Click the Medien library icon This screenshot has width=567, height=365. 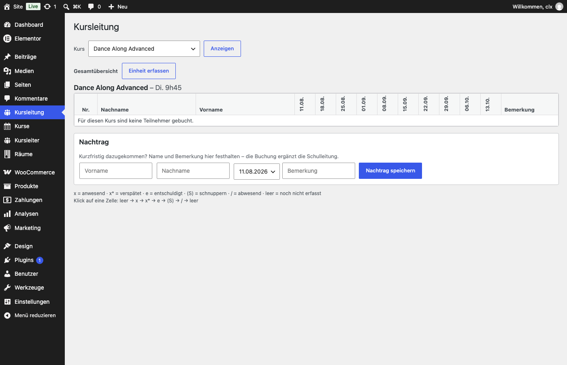[x=7, y=71]
